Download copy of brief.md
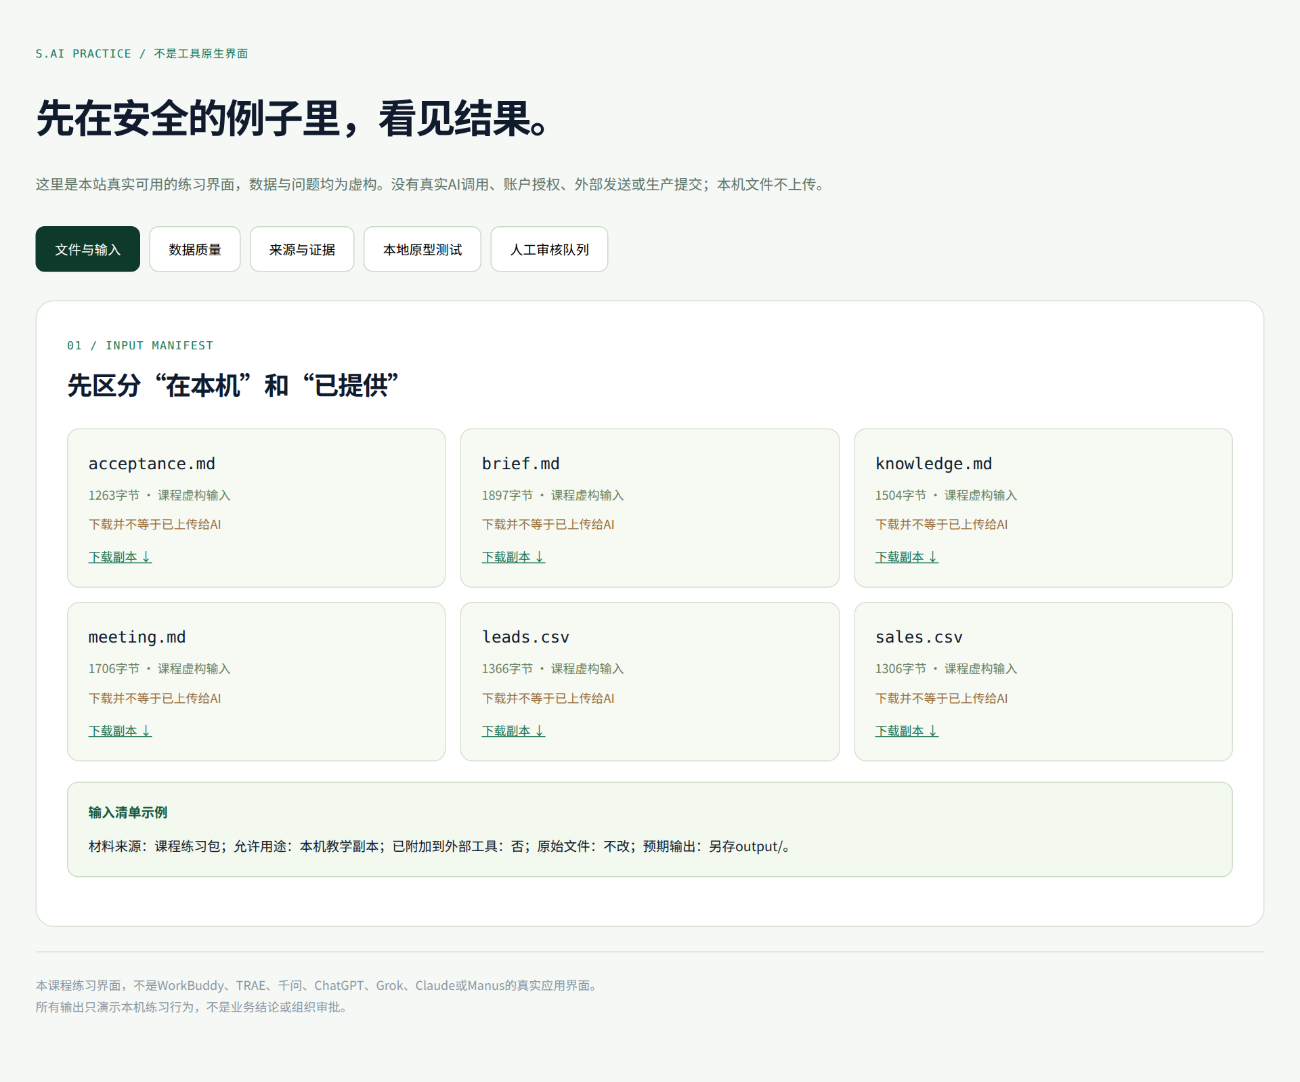 pos(513,557)
